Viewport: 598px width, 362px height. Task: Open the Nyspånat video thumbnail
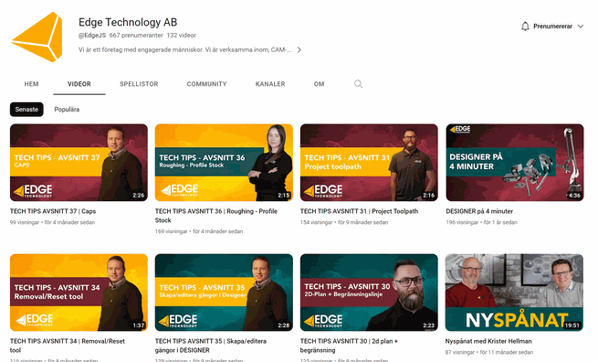point(514,293)
